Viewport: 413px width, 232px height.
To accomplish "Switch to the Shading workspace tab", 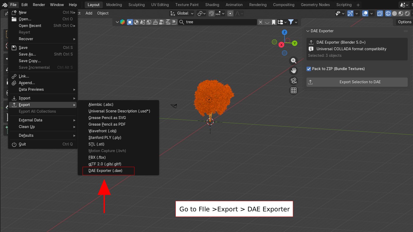I will [212, 5].
